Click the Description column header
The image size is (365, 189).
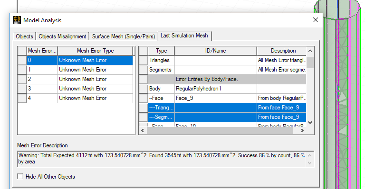(x=282, y=51)
